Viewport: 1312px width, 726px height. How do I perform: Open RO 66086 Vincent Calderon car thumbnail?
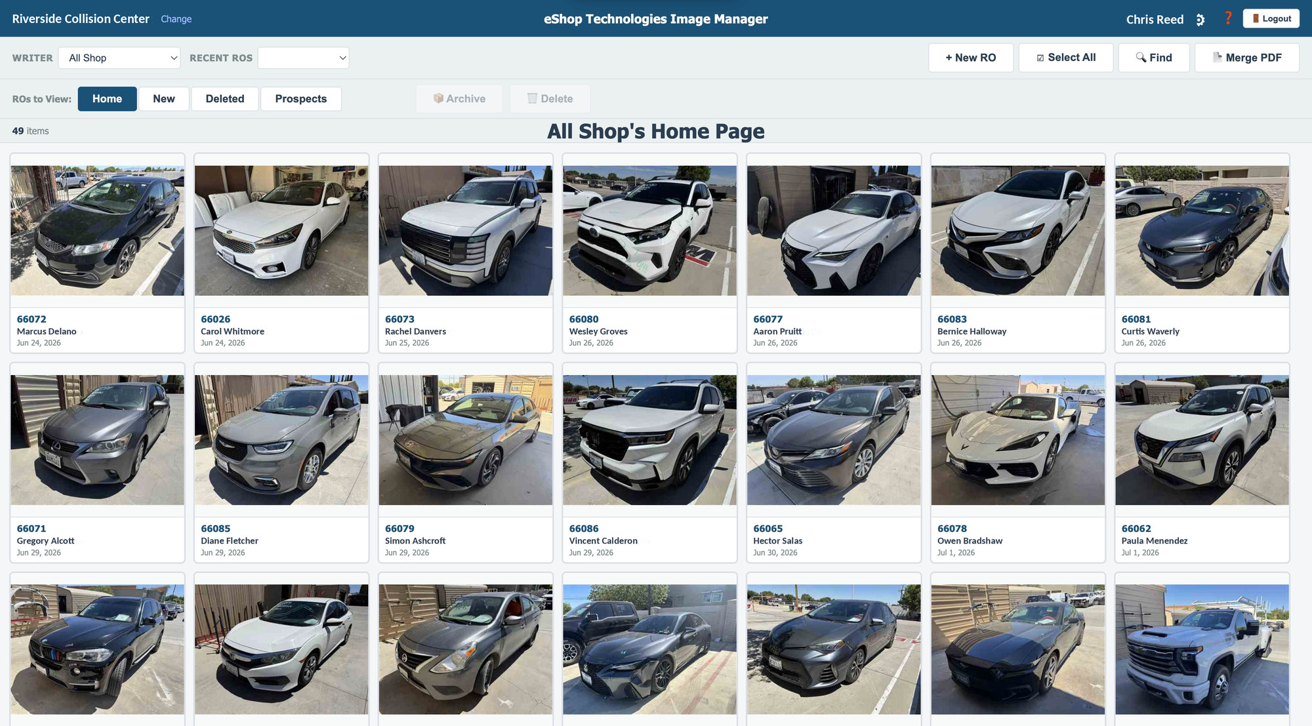point(649,440)
